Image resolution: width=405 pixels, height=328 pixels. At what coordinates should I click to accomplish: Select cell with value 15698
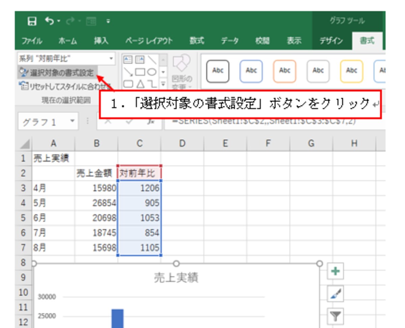pos(96,248)
